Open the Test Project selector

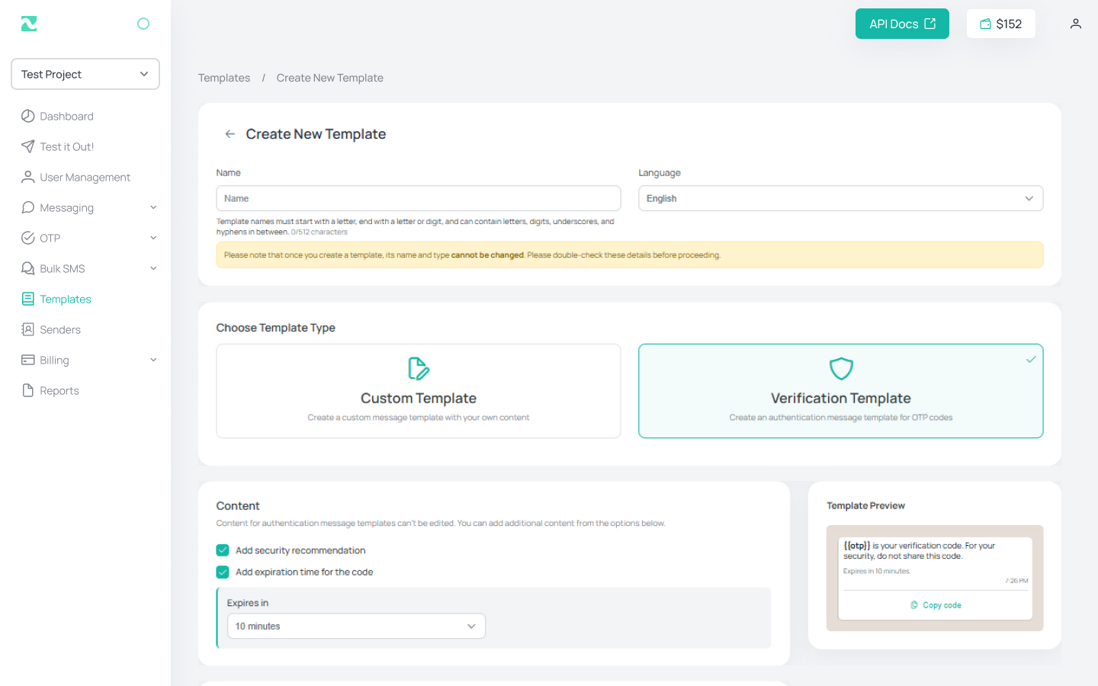85,74
